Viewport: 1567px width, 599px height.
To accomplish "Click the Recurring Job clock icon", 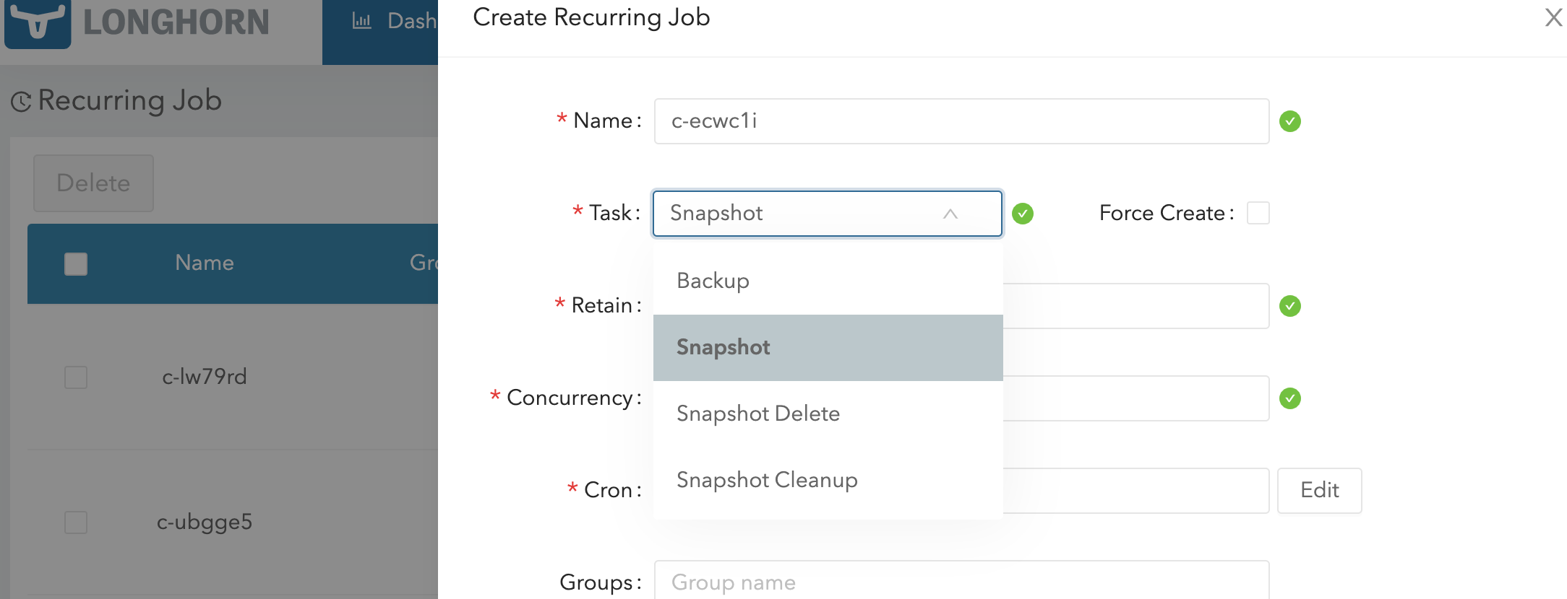I will click(x=22, y=100).
